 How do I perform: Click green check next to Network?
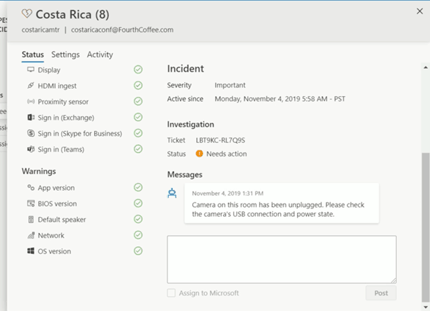coord(138,235)
